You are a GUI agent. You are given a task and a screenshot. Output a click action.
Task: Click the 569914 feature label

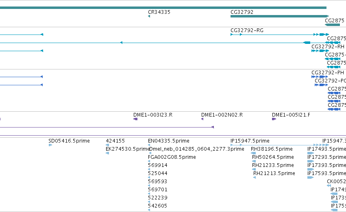158,166
